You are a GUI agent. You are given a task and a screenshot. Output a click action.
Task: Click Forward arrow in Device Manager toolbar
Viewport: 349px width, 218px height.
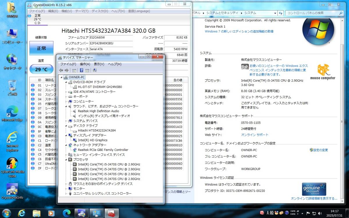[x=67, y=70]
